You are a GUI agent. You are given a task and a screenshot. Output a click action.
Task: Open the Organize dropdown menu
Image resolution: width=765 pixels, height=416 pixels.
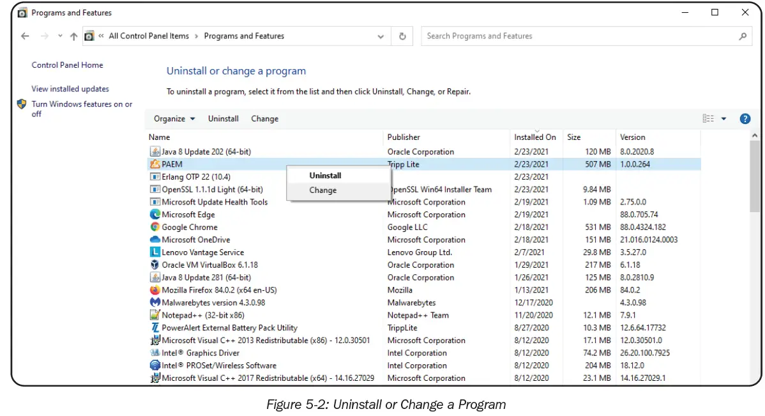173,118
